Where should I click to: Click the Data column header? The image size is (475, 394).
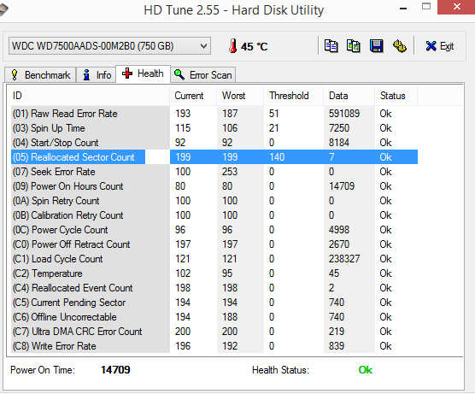tap(349, 96)
